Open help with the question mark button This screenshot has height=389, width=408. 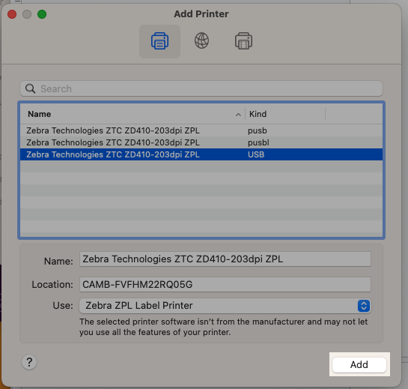(x=29, y=362)
